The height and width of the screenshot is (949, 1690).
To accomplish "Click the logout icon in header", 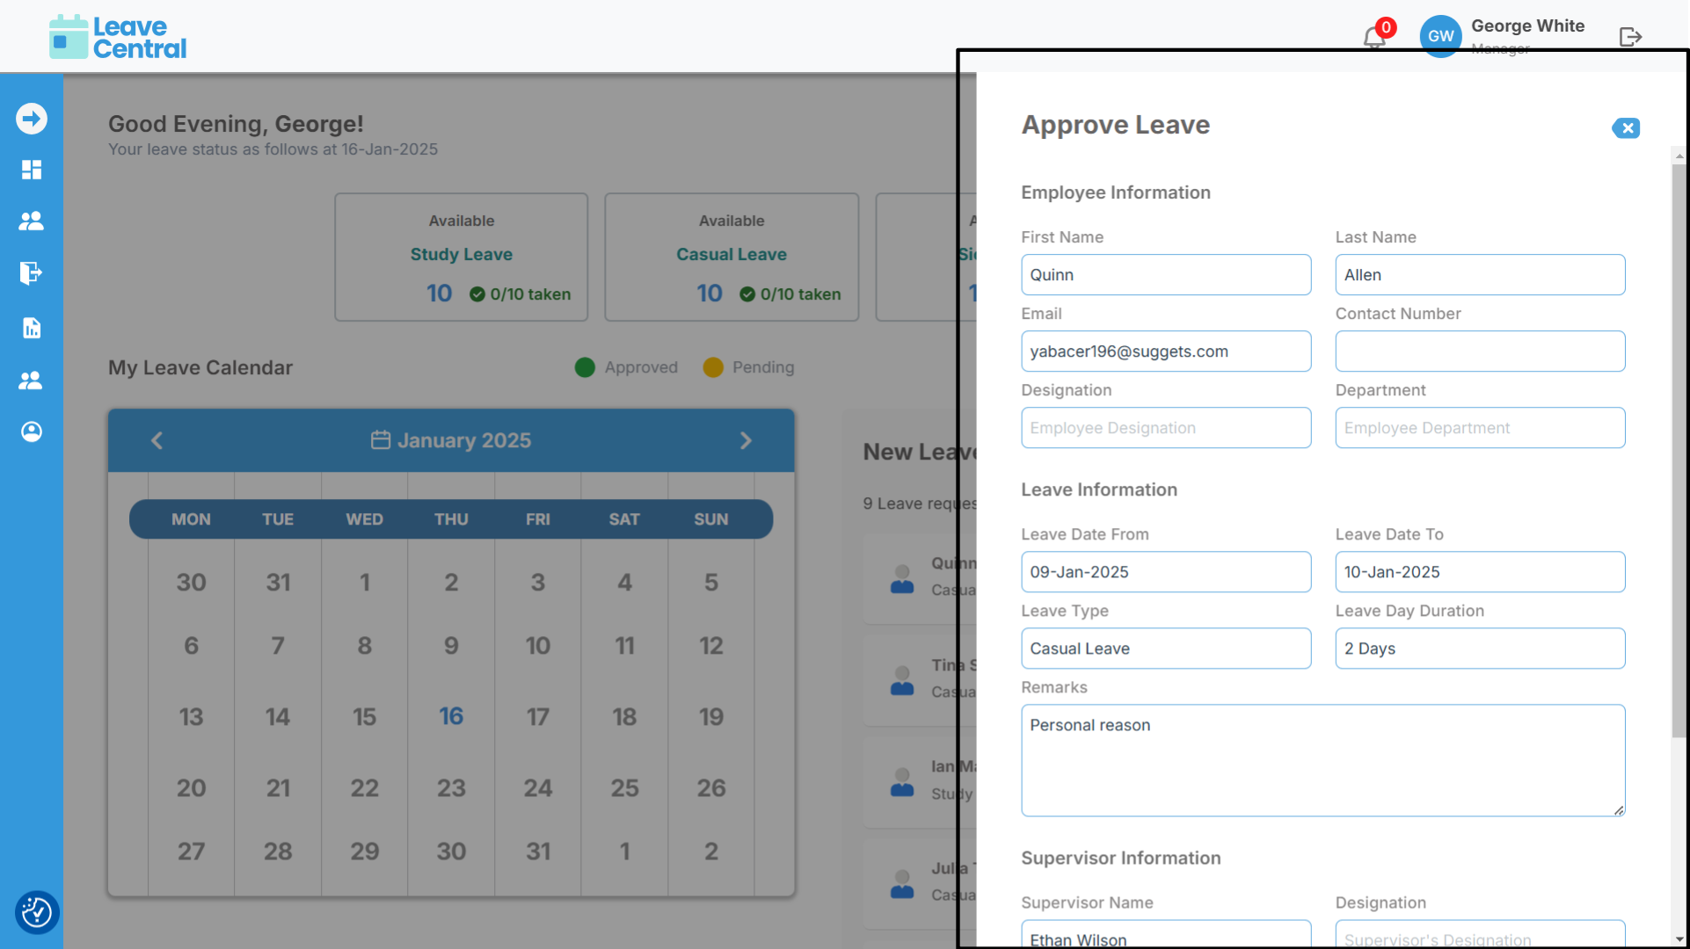I will point(1630,37).
